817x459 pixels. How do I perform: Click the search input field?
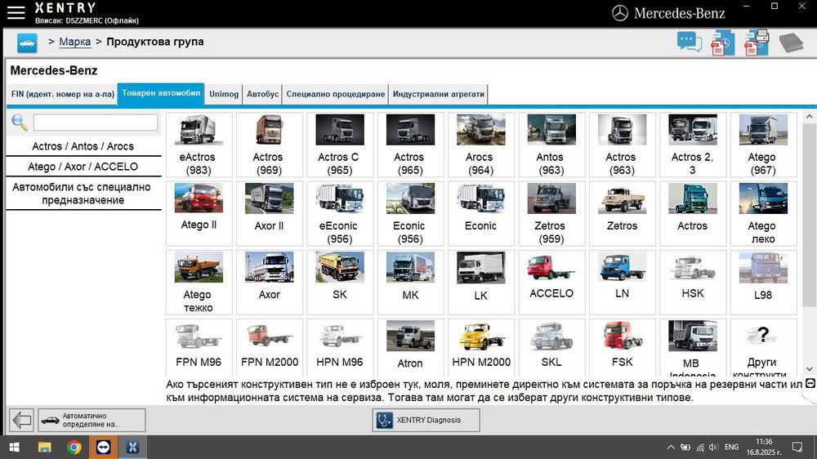pos(95,123)
